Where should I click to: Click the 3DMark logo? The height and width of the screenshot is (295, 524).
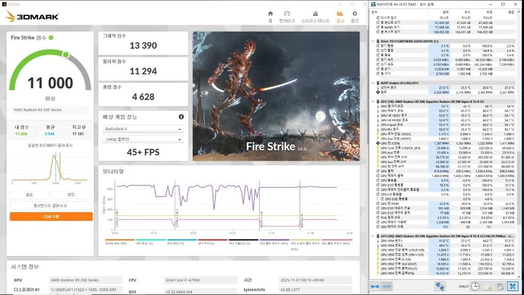click(33, 16)
